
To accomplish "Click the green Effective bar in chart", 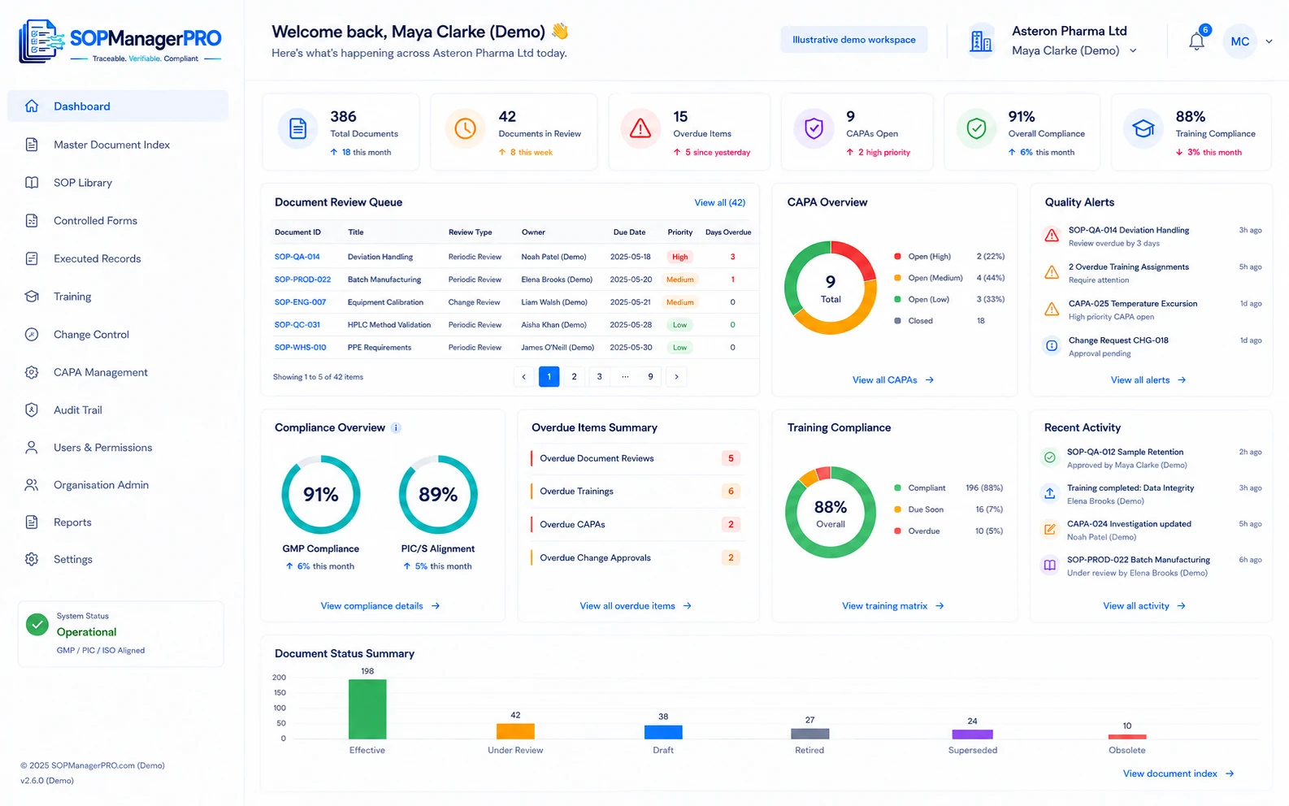I will click(x=367, y=709).
